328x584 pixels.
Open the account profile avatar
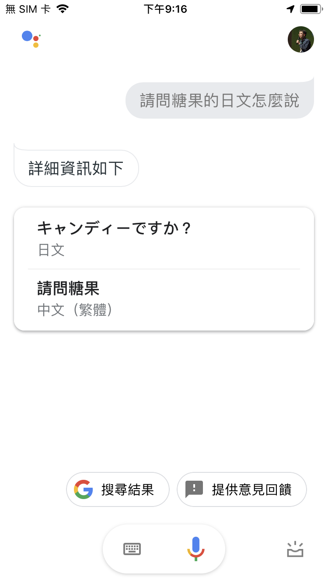300,39
